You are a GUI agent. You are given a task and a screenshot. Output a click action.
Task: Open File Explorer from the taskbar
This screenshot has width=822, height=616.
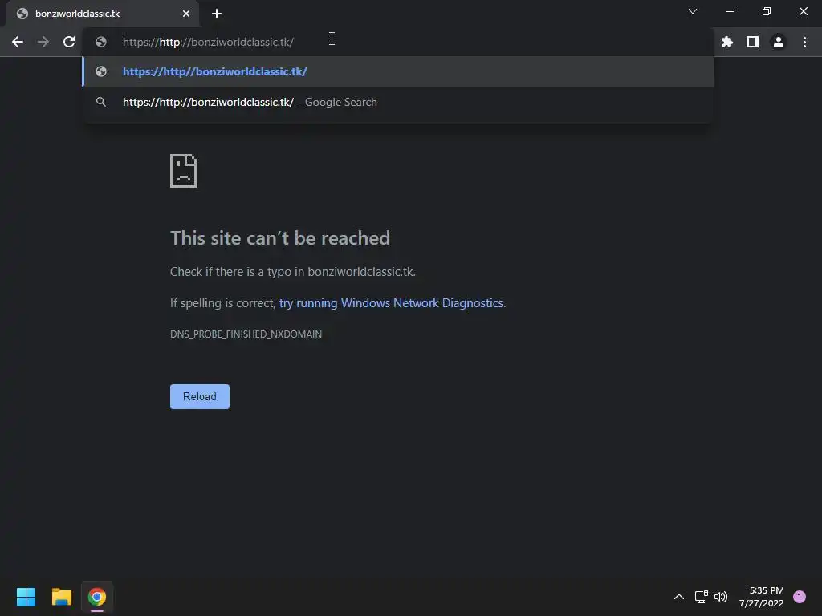tap(61, 597)
